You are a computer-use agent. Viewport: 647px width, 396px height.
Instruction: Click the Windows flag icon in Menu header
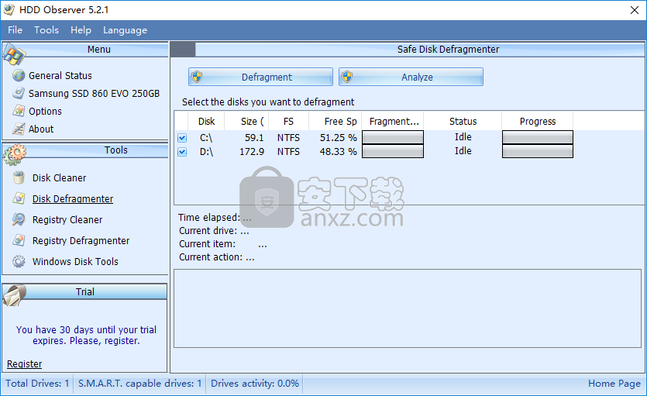pos(14,54)
